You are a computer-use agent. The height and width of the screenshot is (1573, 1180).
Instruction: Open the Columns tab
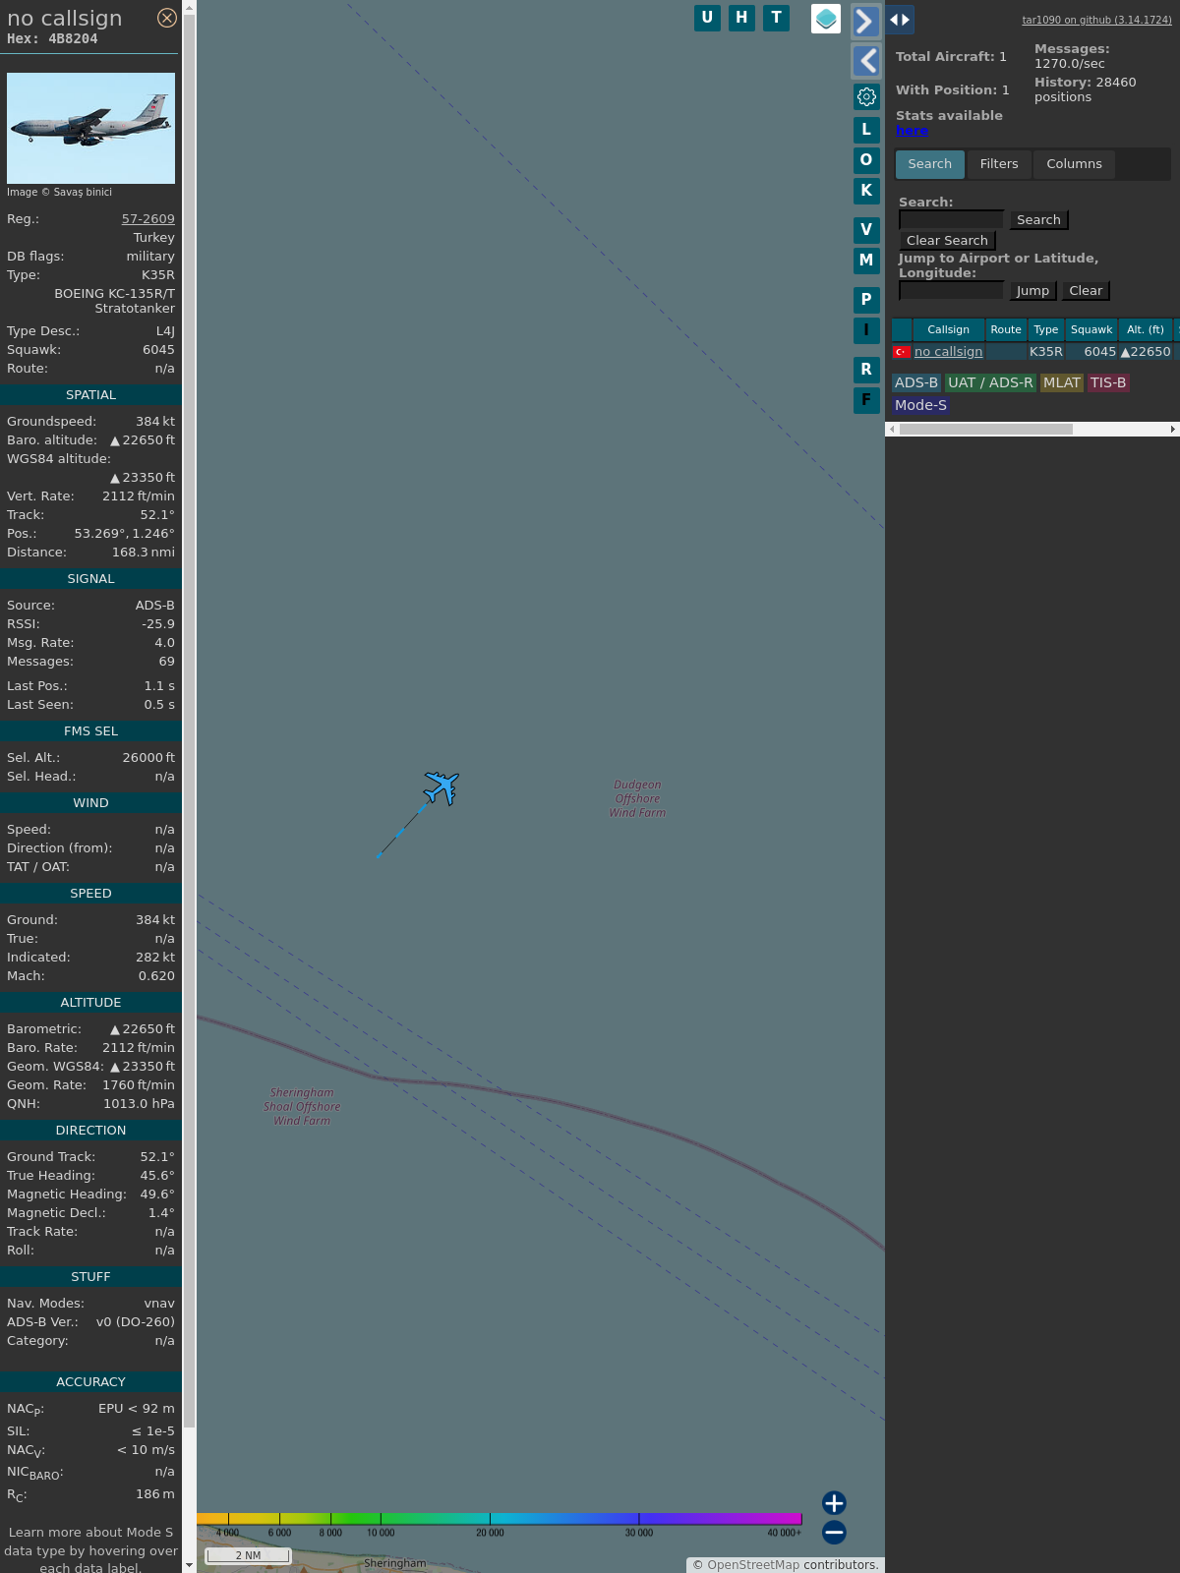pyautogui.click(x=1074, y=164)
